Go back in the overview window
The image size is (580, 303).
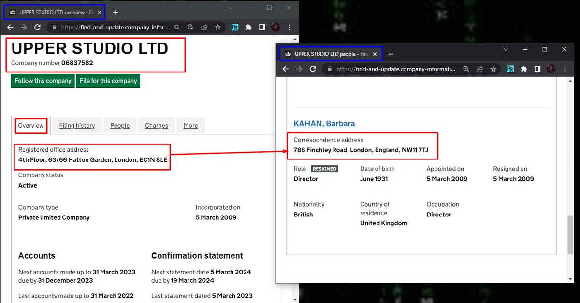10,28
